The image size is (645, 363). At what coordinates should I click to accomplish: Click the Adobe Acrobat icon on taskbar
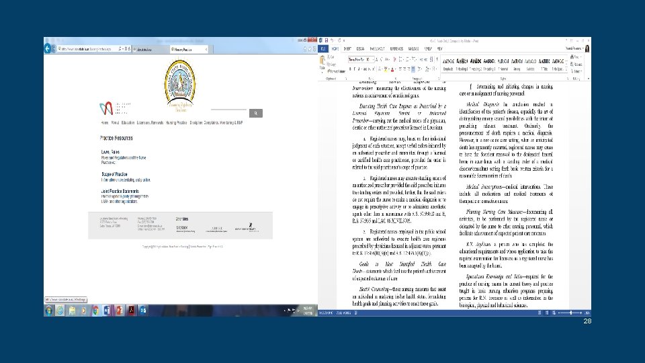(131, 311)
